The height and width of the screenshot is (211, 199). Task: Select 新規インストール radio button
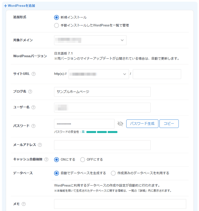56,17
